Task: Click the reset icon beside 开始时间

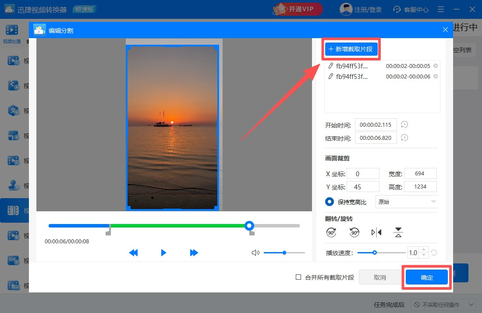Action: [404, 124]
